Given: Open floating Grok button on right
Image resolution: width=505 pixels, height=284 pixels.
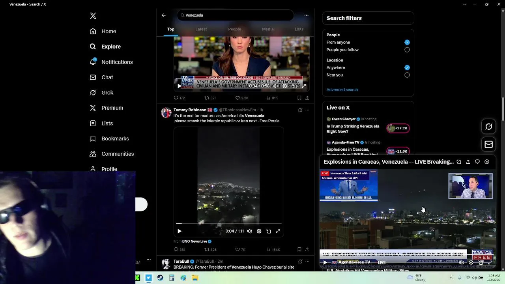Looking at the screenshot, I should pos(488,127).
